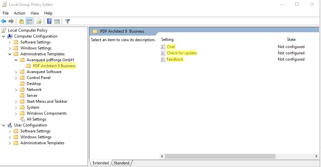Select the Feedback setting
This screenshot has height=167, width=321.
[175, 59]
